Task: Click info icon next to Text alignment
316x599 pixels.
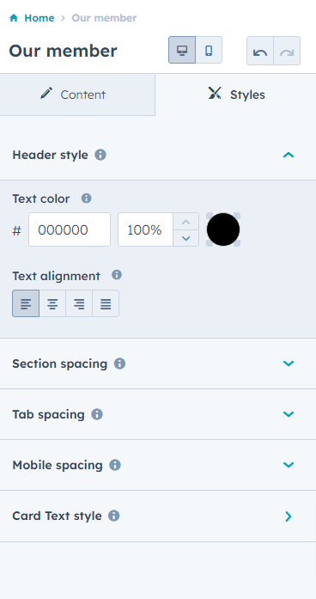Action: pyautogui.click(x=117, y=275)
